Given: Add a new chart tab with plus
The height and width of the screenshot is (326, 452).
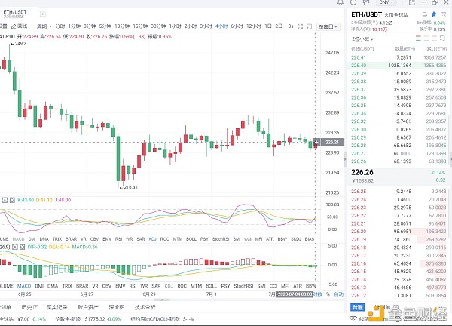Looking at the screenshot, I should pyautogui.click(x=43, y=14).
